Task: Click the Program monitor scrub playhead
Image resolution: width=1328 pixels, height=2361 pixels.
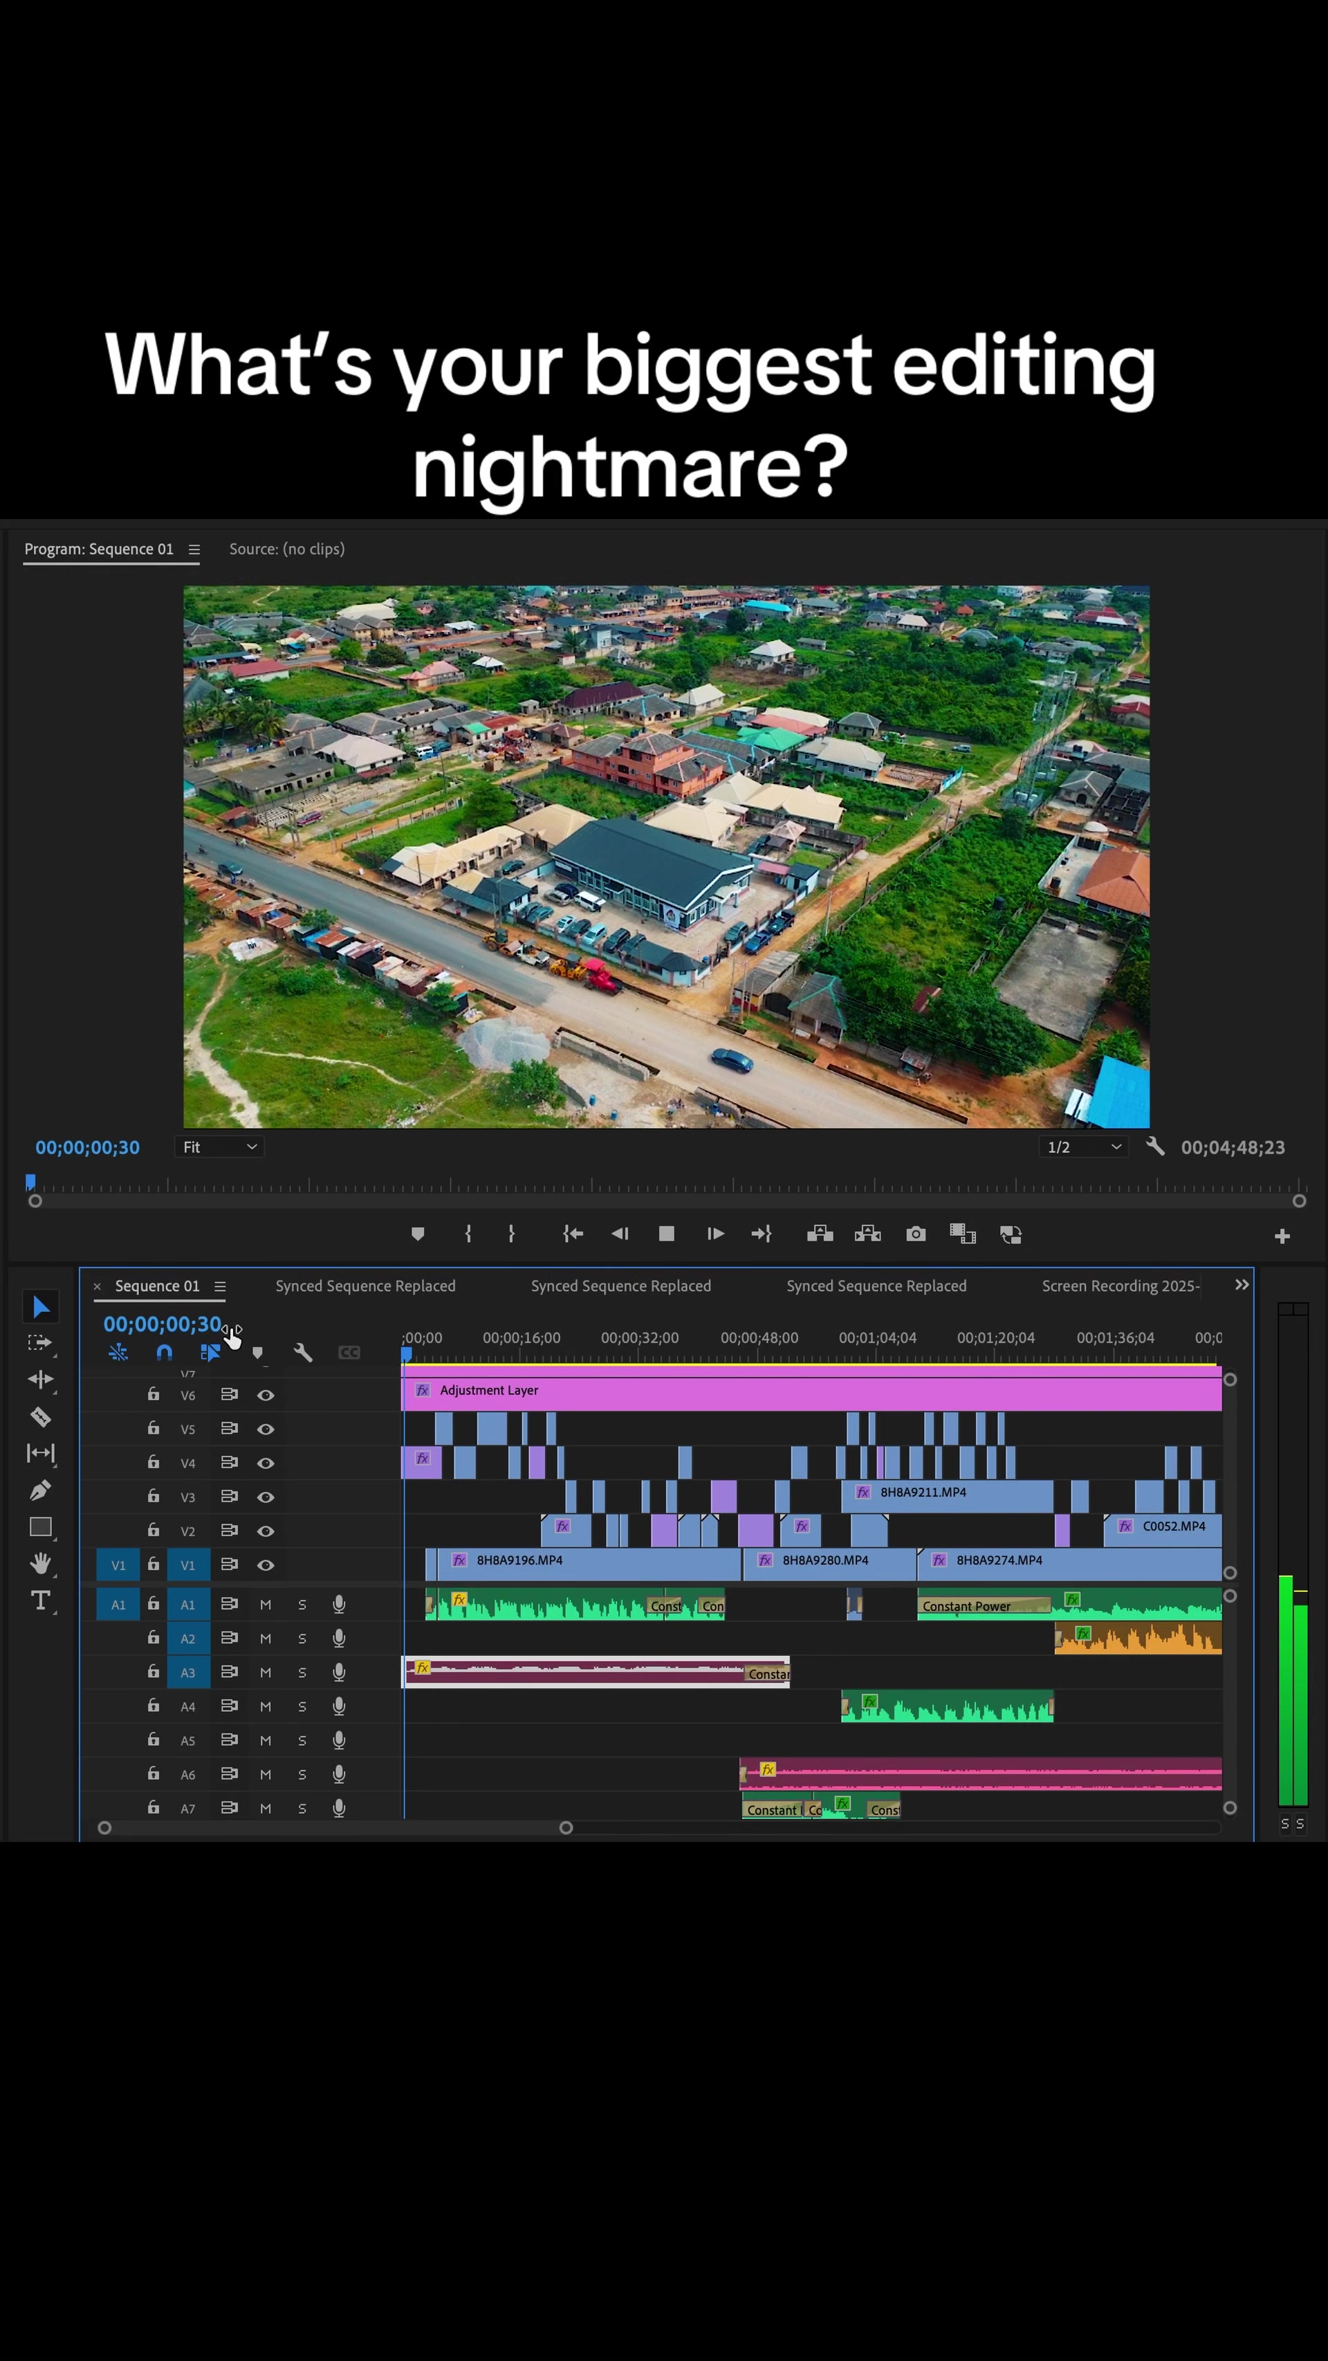Action: point(30,1181)
